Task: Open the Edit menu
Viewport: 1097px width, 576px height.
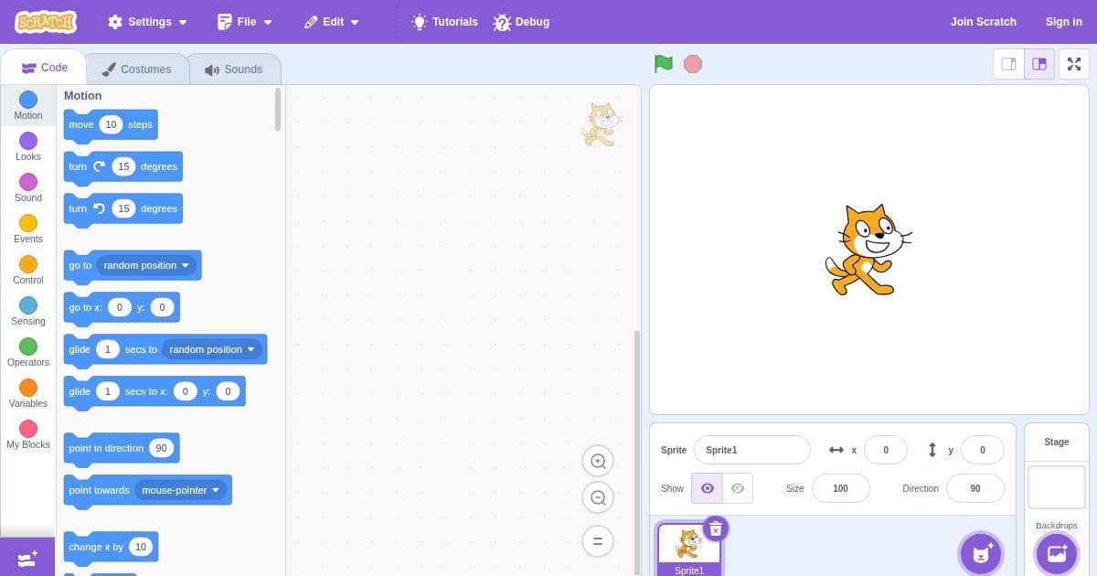Action: (332, 22)
